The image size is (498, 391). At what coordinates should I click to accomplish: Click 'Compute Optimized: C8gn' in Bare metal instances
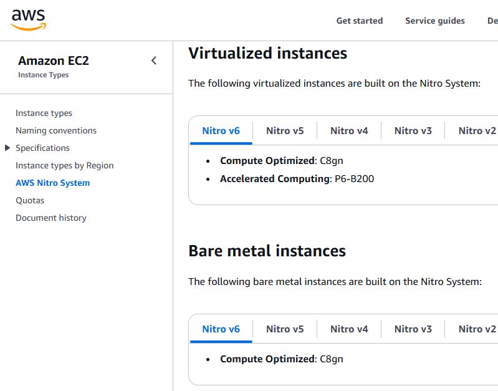point(281,359)
